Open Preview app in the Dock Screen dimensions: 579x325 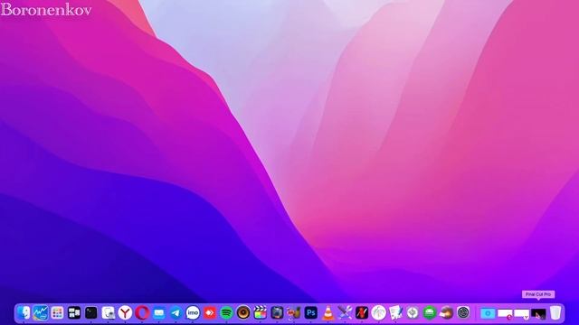[x=109, y=313]
